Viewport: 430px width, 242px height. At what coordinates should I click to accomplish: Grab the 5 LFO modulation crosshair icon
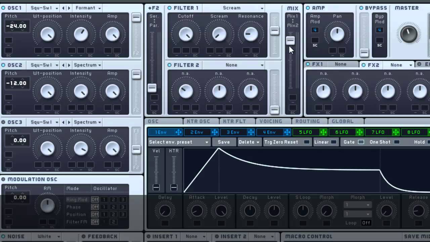click(x=323, y=132)
